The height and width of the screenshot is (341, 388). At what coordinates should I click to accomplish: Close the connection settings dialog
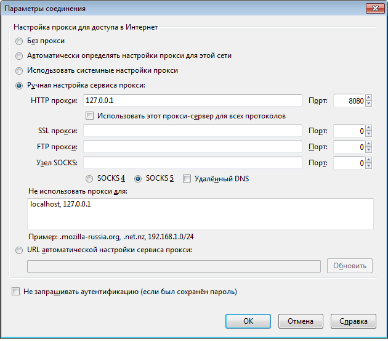[375, 9]
